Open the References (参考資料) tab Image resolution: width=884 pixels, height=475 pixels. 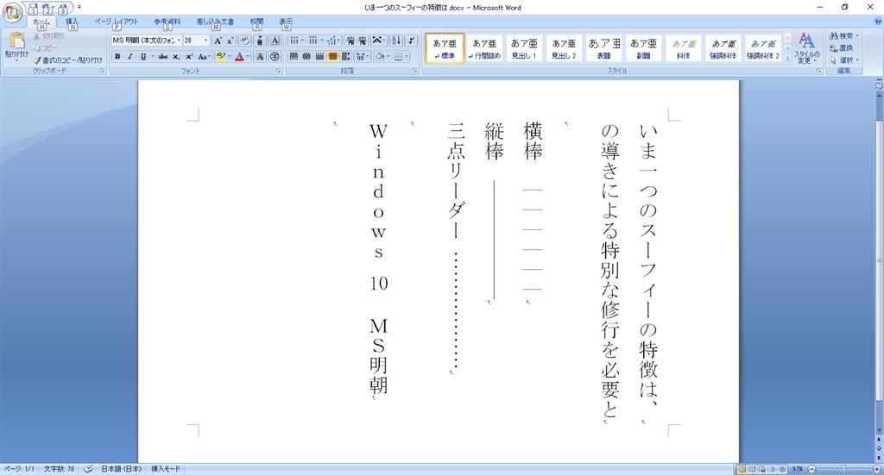(167, 22)
